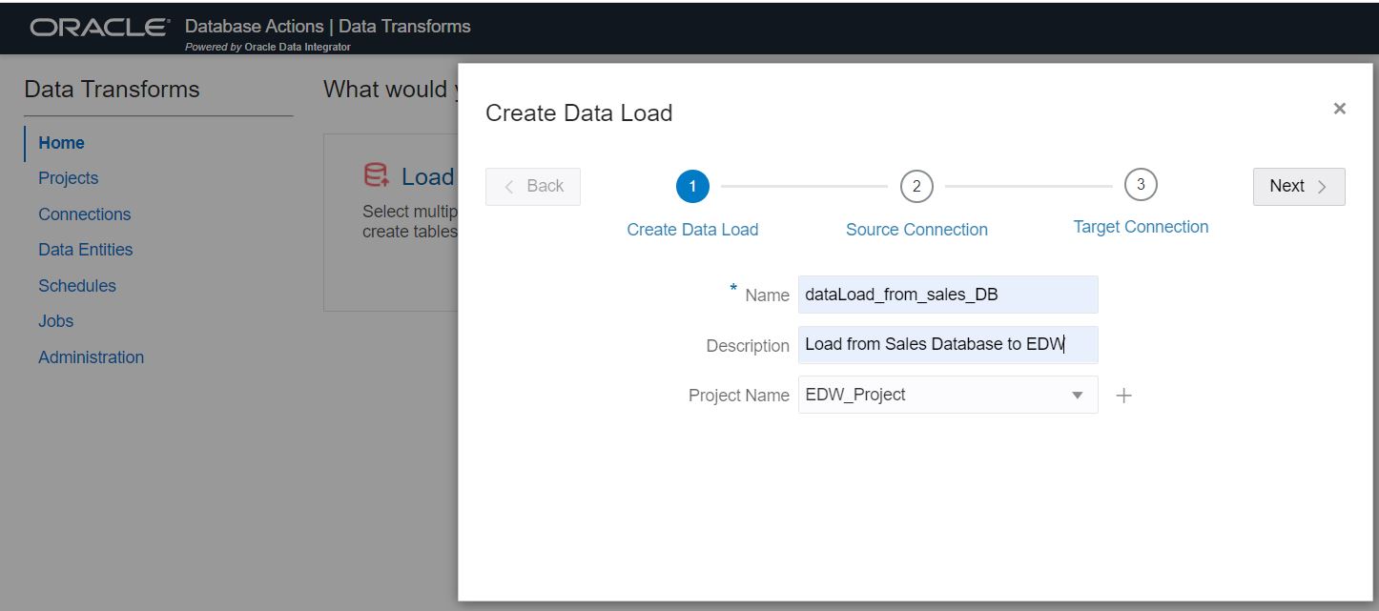1379x611 pixels.
Task: Jump to wizard step 3 circle
Action: click(1141, 184)
